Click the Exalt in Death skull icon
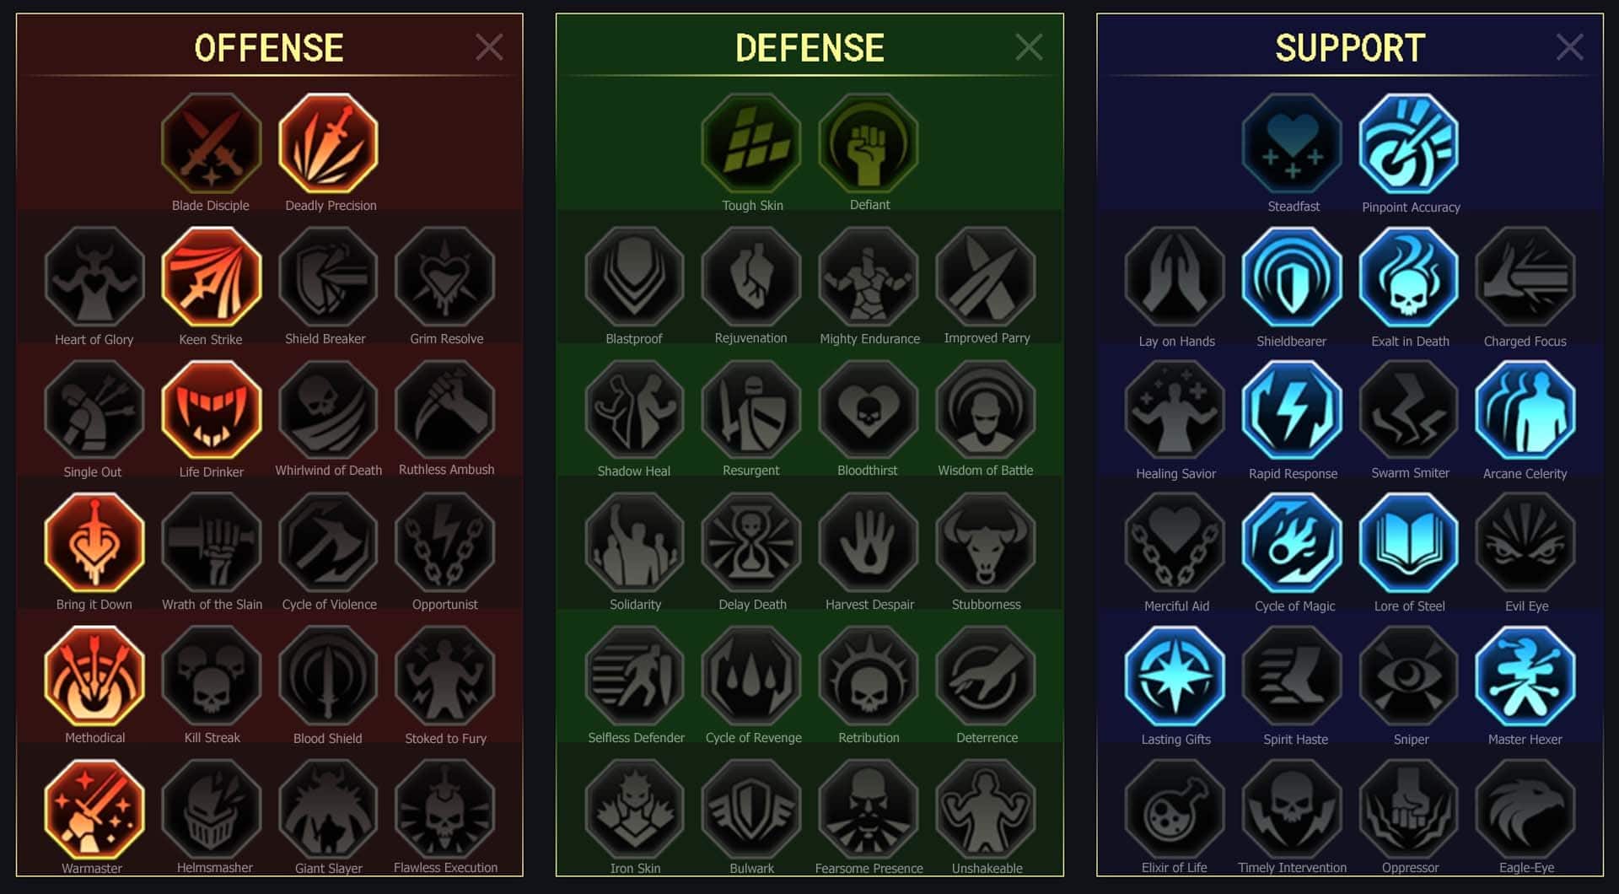Screen dimensions: 1619x894 click(1409, 277)
